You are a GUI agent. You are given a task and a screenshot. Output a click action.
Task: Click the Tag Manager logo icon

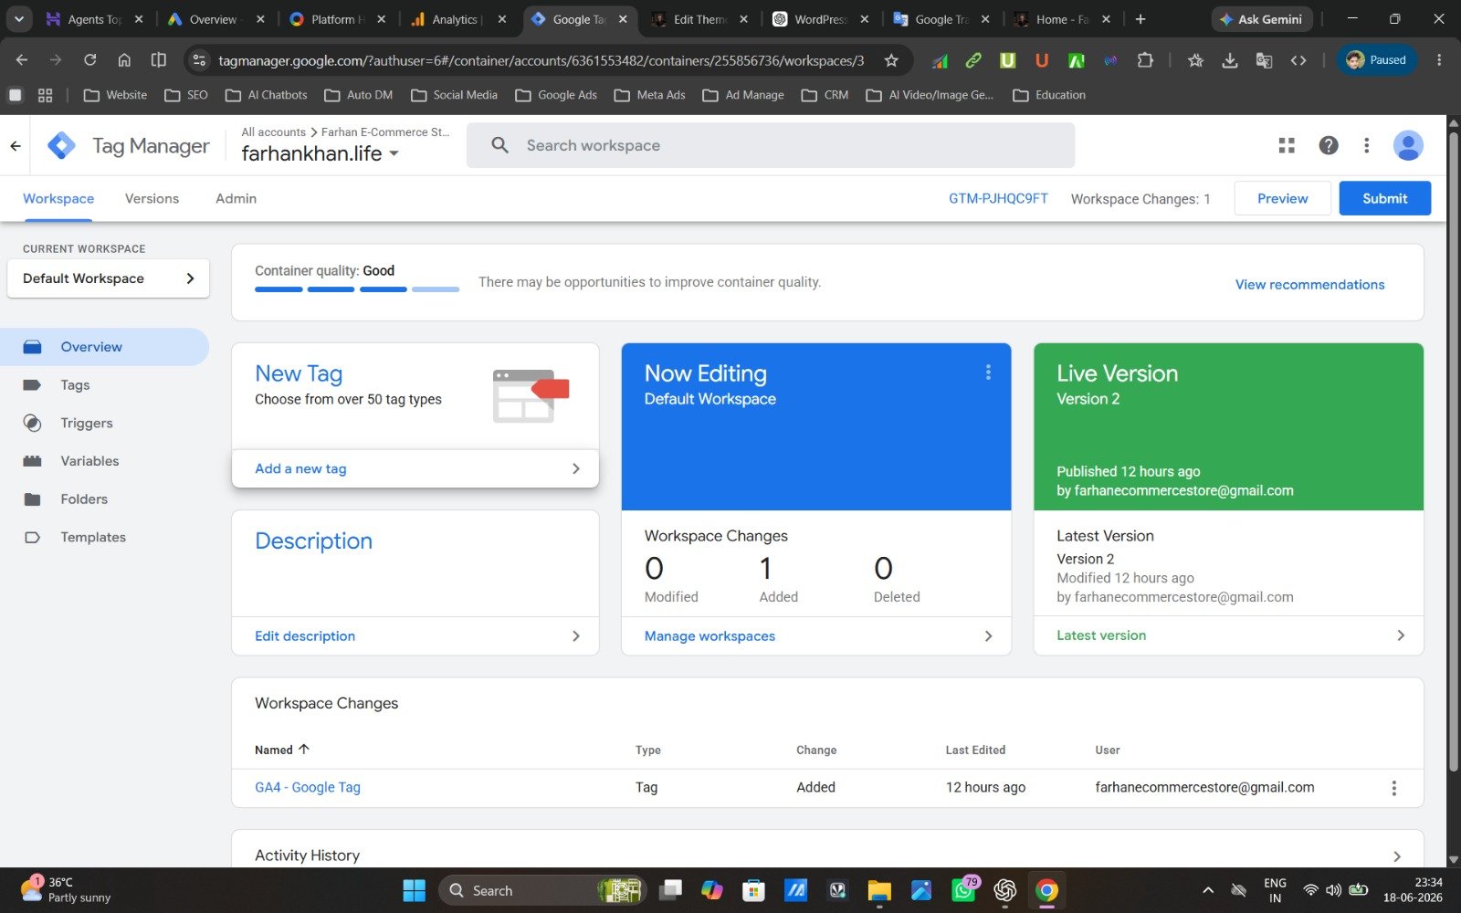click(x=61, y=145)
